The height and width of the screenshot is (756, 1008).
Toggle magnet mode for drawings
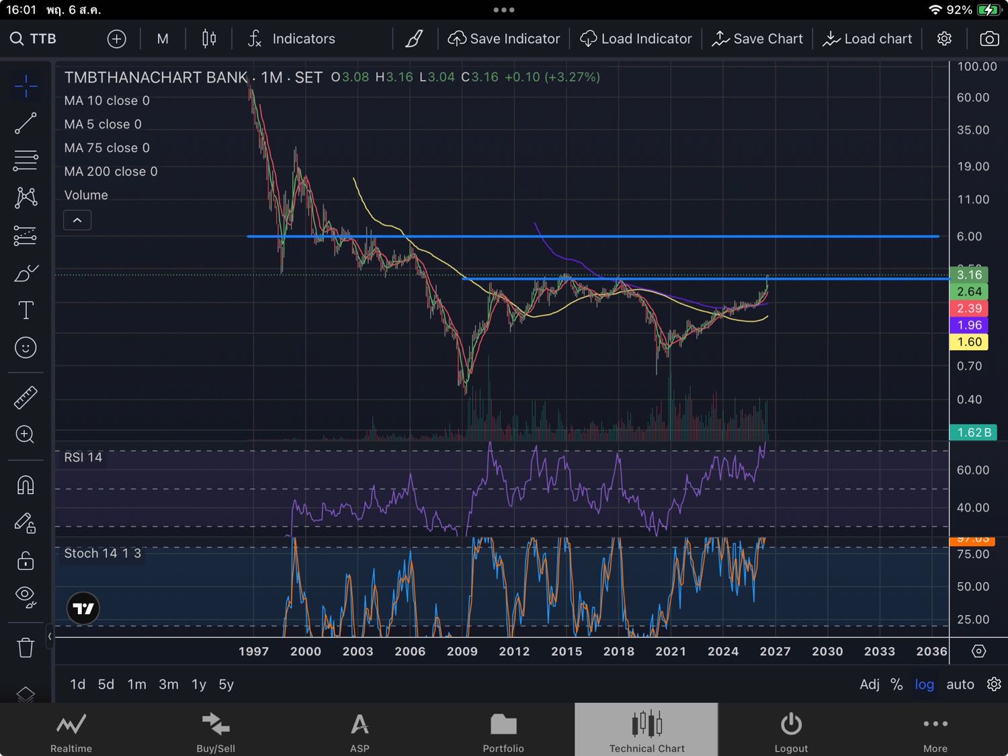point(26,485)
